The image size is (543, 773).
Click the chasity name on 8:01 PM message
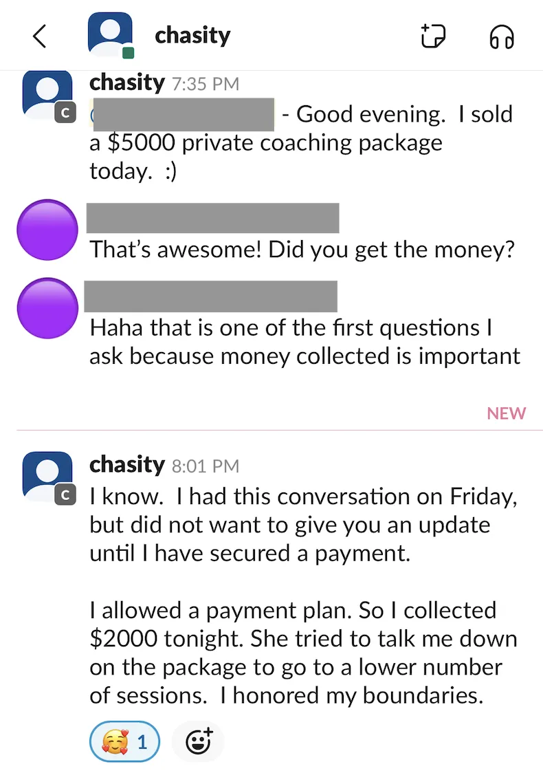[127, 464]
